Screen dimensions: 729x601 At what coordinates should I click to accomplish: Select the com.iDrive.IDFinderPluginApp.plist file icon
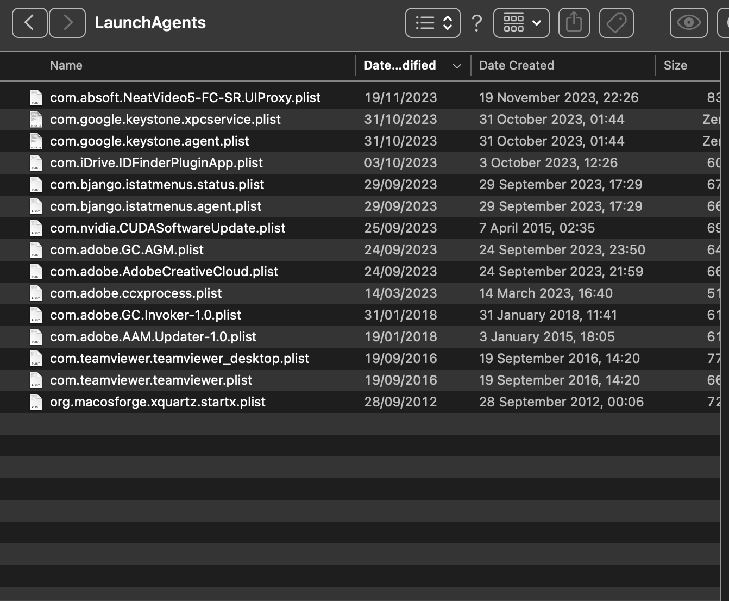click(x=36, y=163)
